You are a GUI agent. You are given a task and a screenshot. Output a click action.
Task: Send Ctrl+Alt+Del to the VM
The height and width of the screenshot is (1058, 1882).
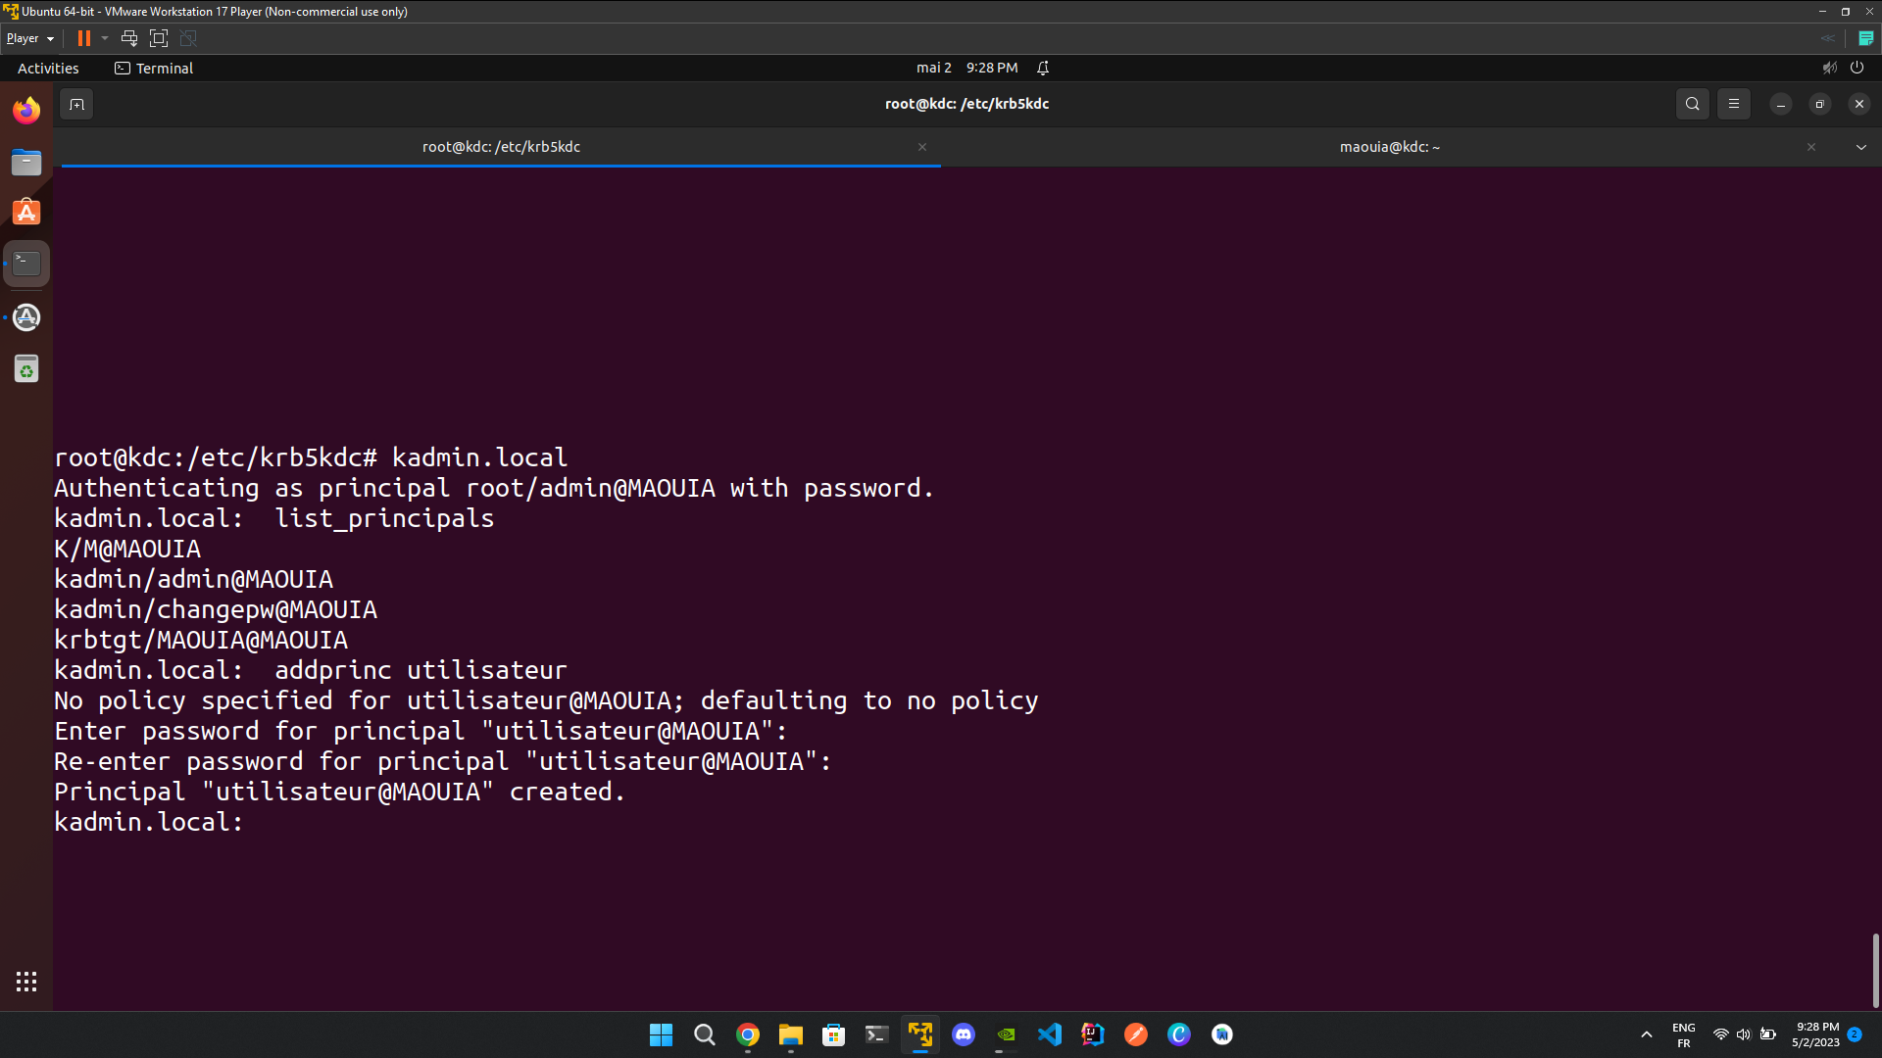pos(129,38)
